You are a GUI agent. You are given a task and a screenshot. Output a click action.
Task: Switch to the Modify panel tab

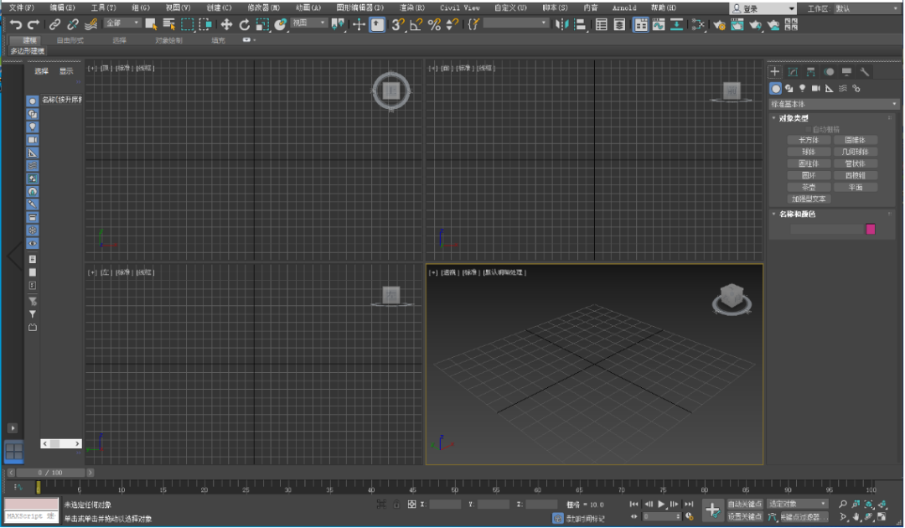(793, 71)
